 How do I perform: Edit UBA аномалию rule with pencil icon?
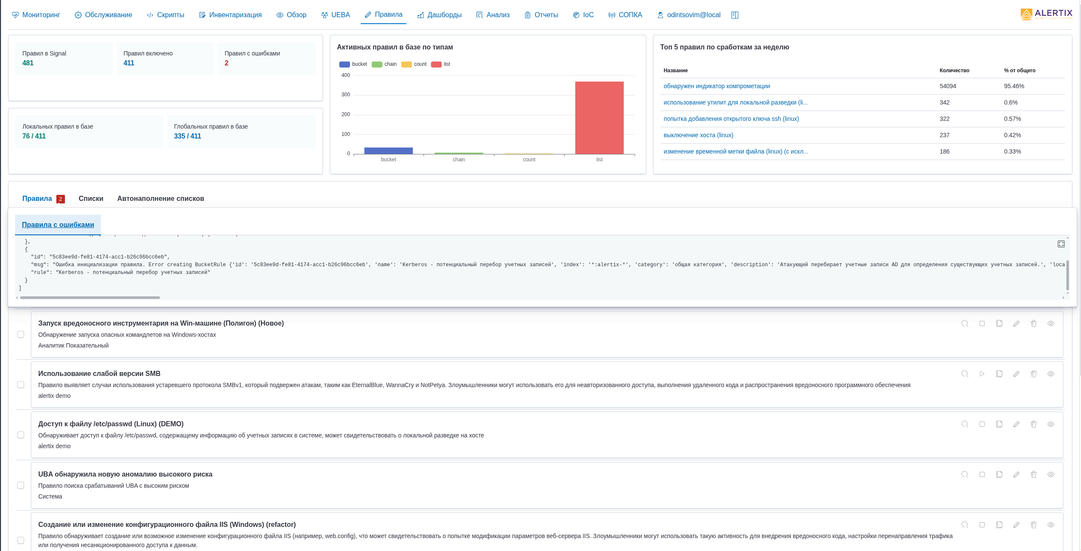pos(1016,474)
